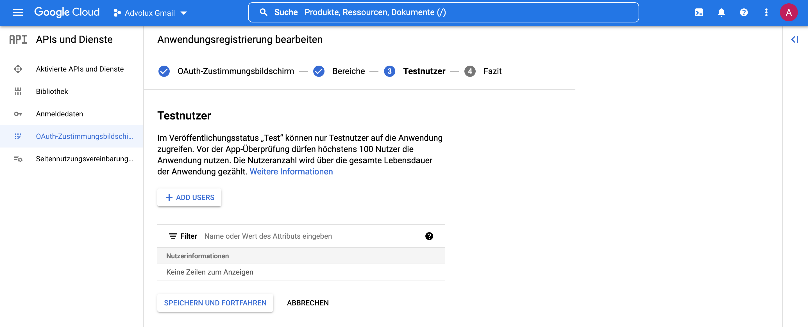Go to OAuth-Zustimmungsbildschirm step
The image size is (808, 327).
[235, 72]
